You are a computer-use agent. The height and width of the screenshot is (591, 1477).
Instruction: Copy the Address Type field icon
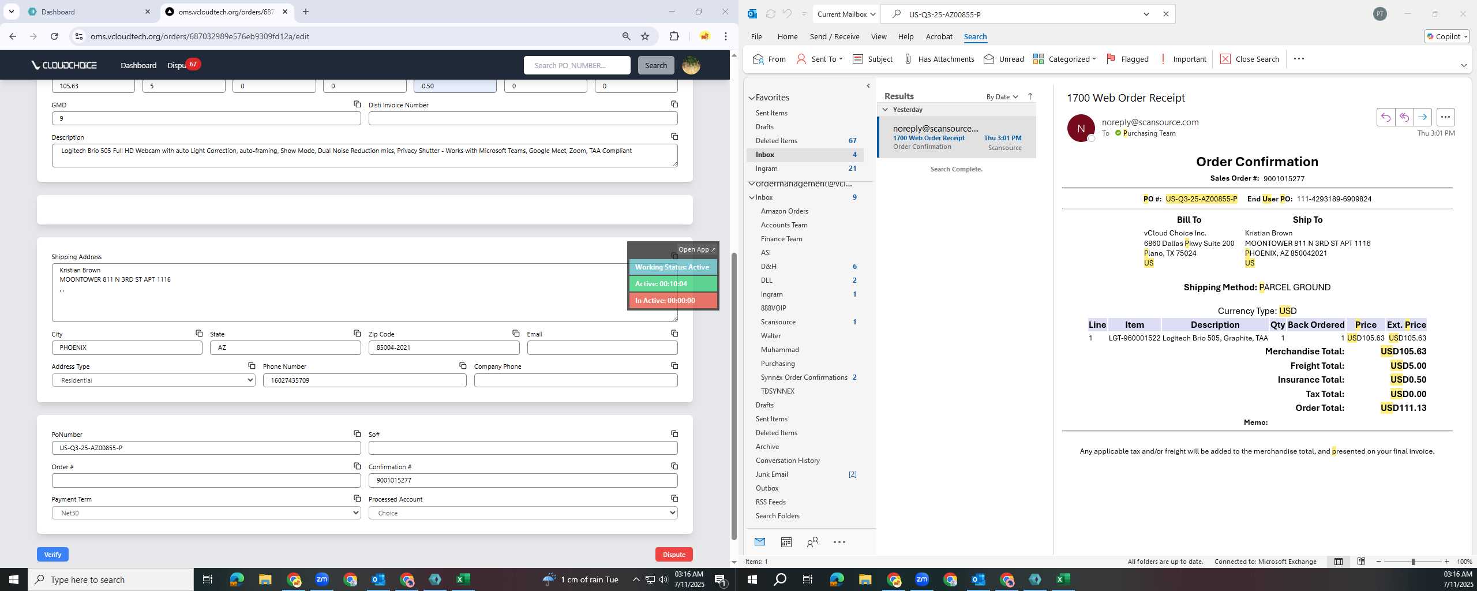(x=252, y=365)
